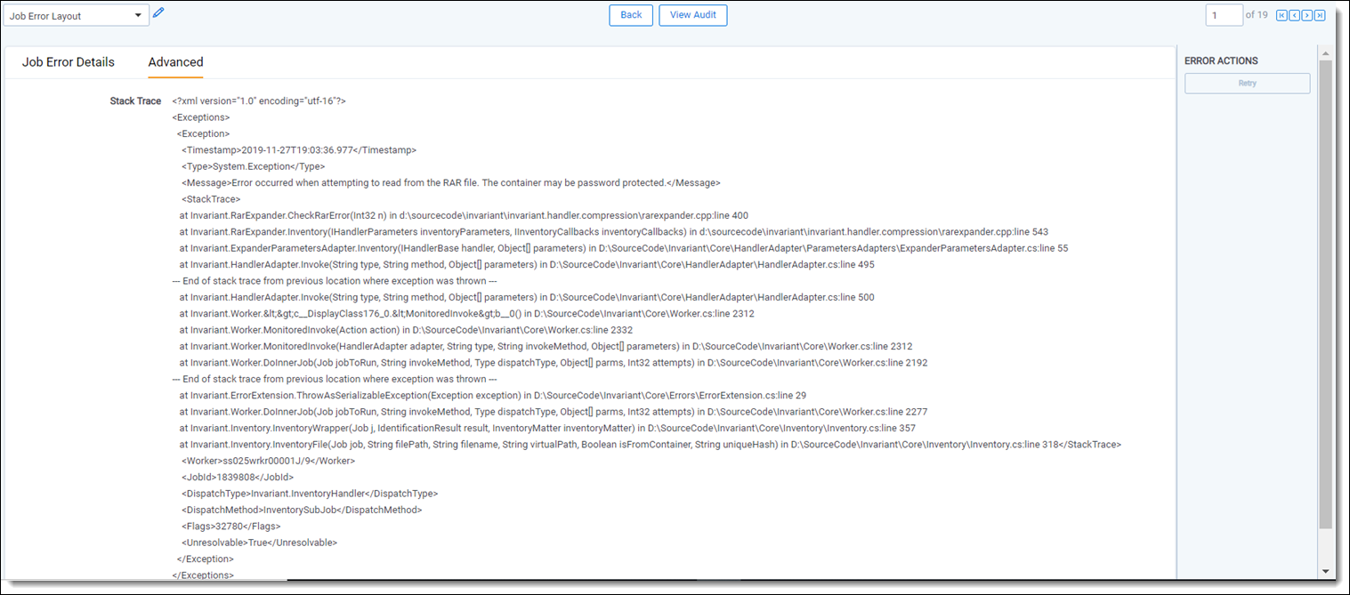Click the Retry button under Error Actions
Viewport: 1350px width, 595px height.
point(1247,84)
